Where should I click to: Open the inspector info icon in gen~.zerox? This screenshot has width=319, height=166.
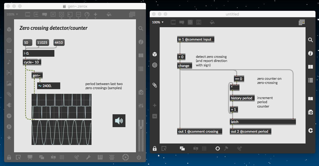tap(141, 42)
